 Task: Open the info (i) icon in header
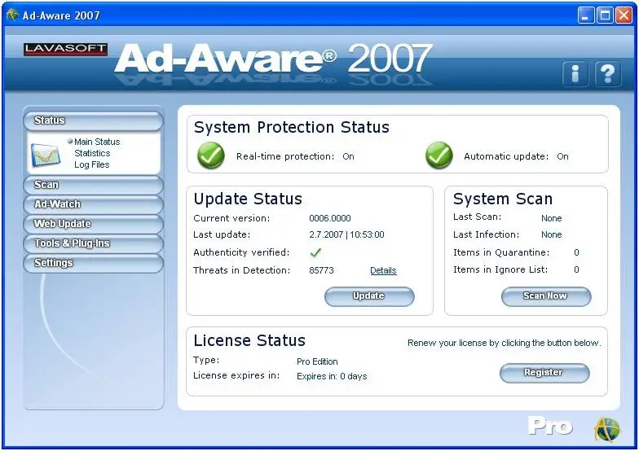click(575, 73)
